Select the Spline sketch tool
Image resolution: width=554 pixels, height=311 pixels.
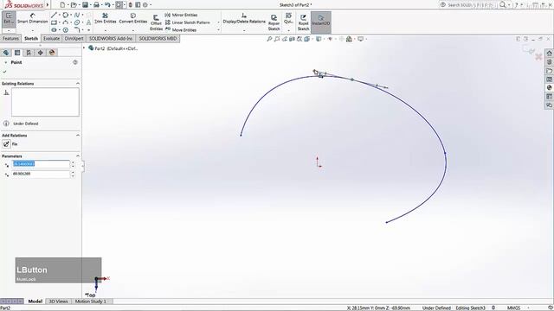[77, 16]
